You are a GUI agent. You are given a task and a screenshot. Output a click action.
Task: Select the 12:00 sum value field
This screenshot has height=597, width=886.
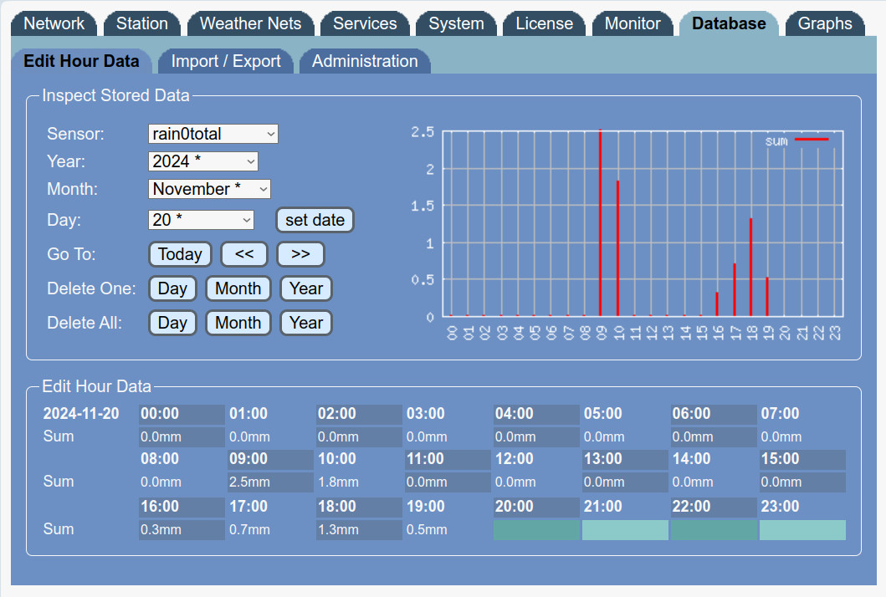point(537,482)
